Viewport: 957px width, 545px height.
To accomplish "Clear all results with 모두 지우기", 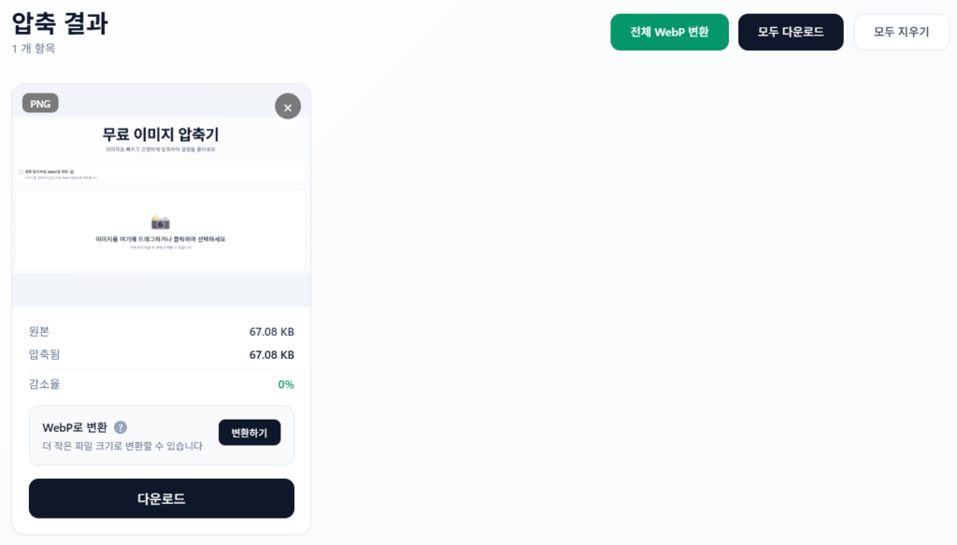I will (x=901, y=32).
